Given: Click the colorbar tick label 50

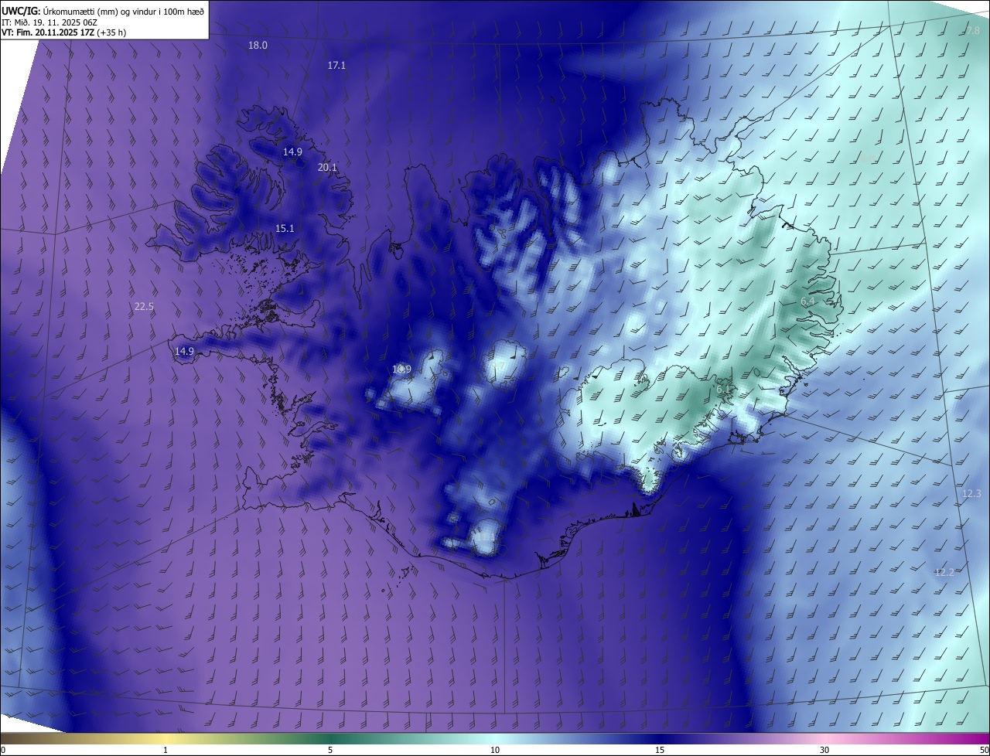Looking at the screenshot, I should point(984,750).
